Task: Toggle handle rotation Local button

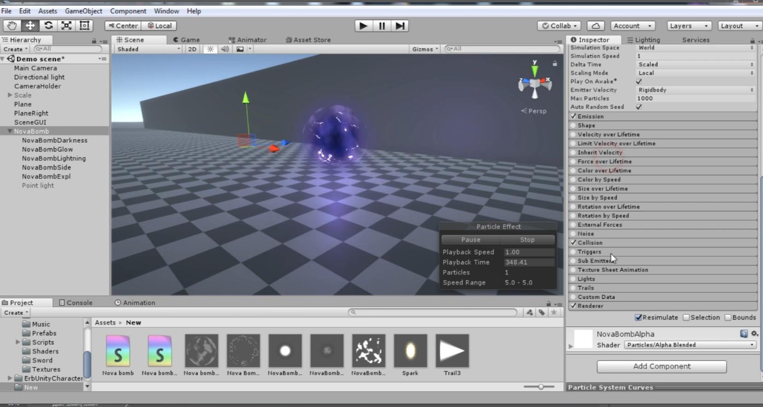Action: [x=159, y=26]
